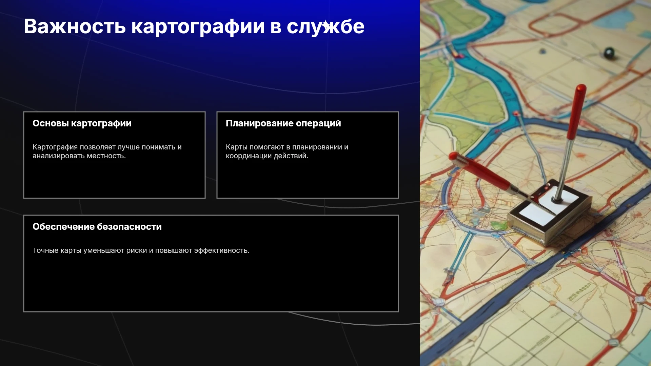
Task: Select the 'Основы картографии' card heading
Action: (82, 123)
